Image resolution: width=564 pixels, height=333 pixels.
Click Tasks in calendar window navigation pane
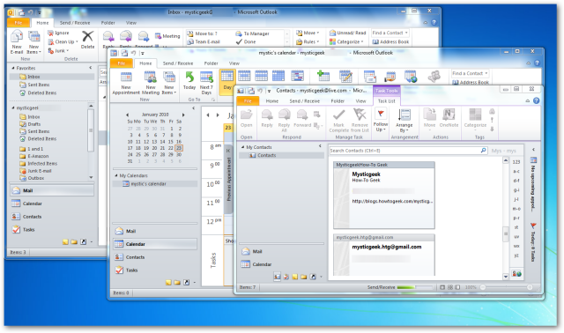tap(127, 270)
